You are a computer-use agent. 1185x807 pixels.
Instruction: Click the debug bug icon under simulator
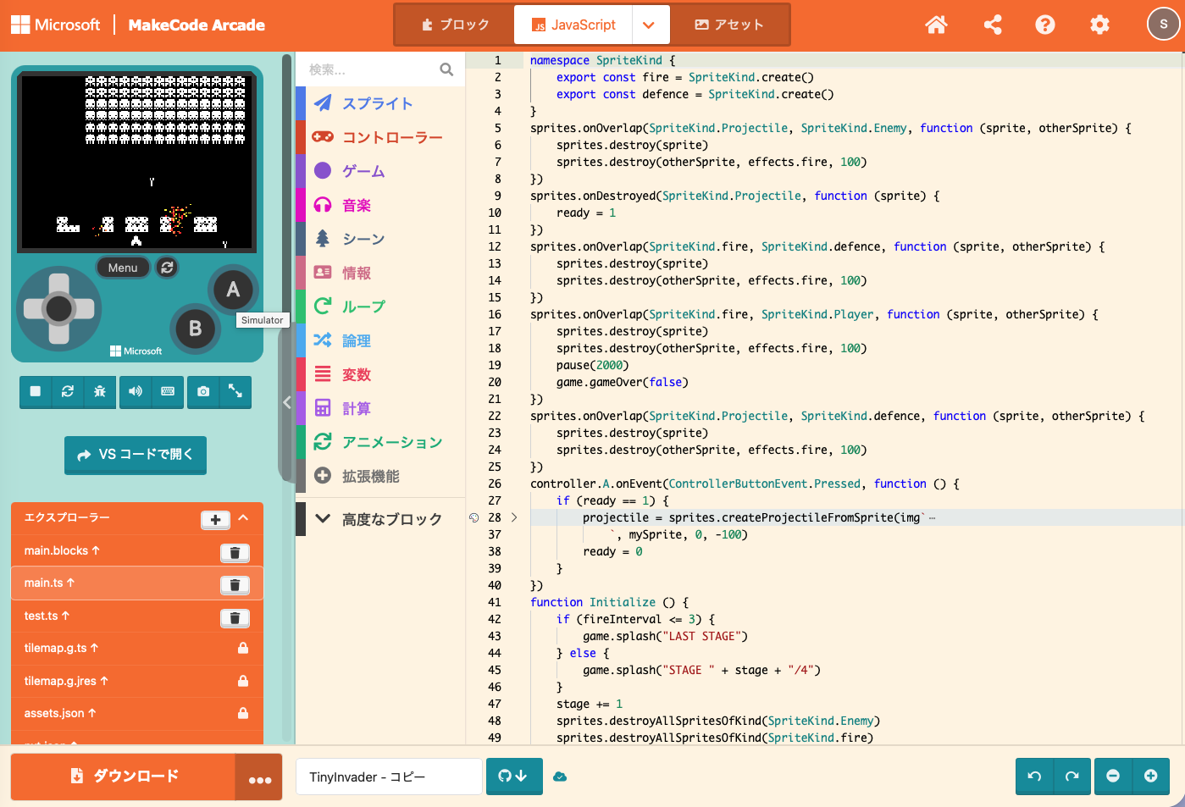click(100, 391)
